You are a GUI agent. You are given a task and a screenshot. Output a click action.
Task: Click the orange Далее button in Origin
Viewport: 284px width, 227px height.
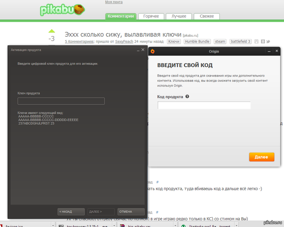(262, 157)
